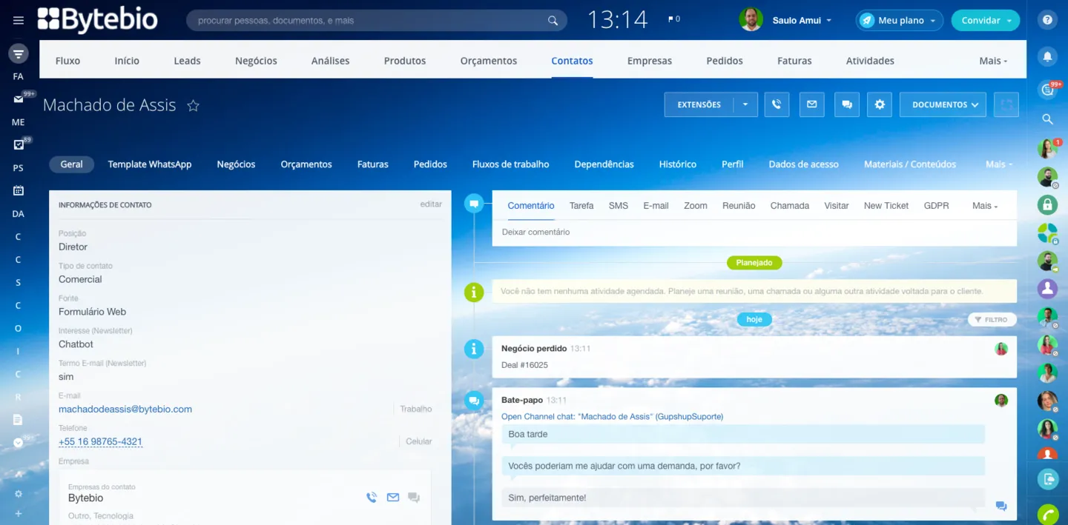Click the flag counter next to clock
Image resolution: width=1068 pixels, height=525 pixels.
click(x=673, y=19)
